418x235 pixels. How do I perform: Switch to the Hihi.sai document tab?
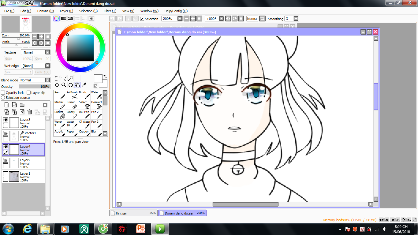(133, 213)
